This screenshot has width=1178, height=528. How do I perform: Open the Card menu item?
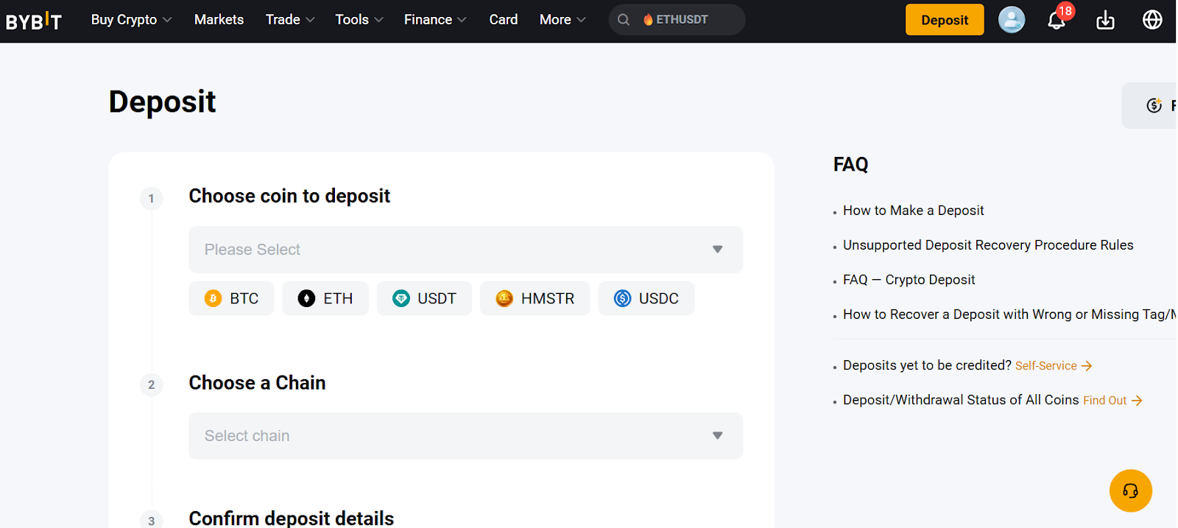(504, 20)
